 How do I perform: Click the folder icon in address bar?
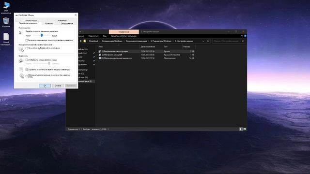(x=85, y=41)
